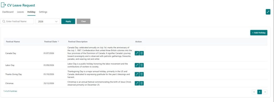Click the + Add Holiday button

tap(259, 33)
